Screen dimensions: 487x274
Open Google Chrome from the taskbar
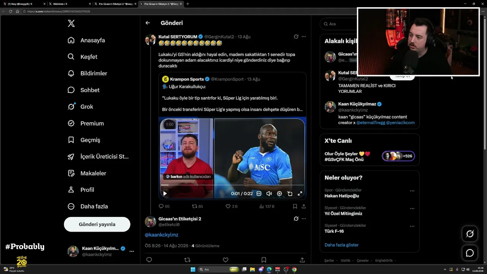[294, 269]
